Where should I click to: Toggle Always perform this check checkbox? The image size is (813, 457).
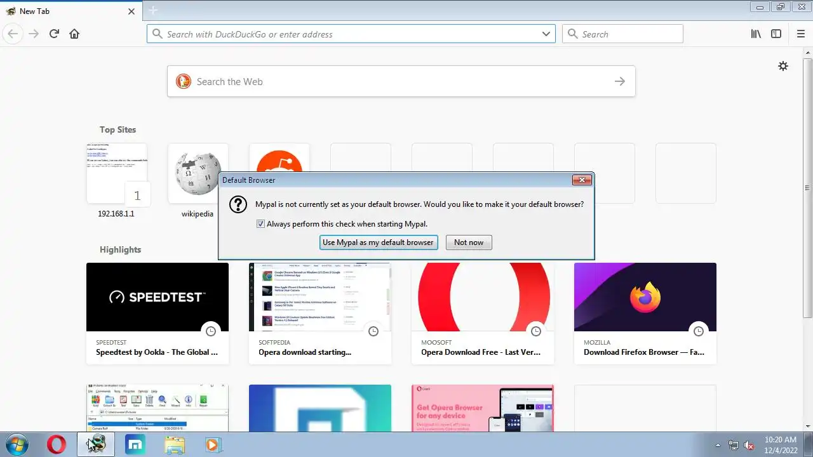(x=260, y=224)
